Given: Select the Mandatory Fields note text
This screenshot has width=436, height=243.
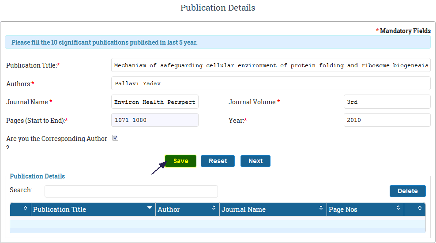Looking at the screenshot, I should tap(403, 31).
